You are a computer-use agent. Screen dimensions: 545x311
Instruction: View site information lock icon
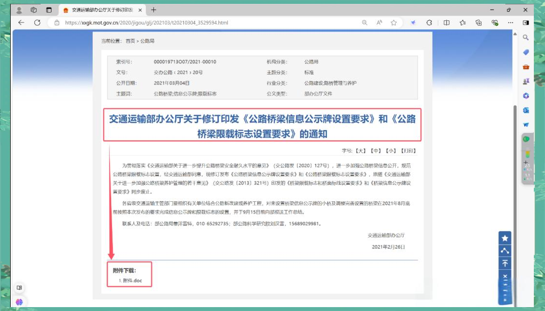click(x=57, y=23)
